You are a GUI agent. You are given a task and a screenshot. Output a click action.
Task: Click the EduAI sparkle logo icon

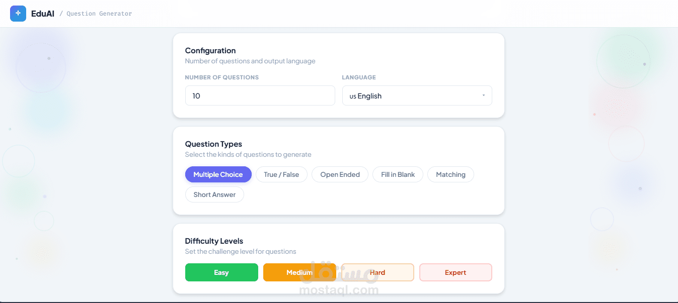coord(18,14)
